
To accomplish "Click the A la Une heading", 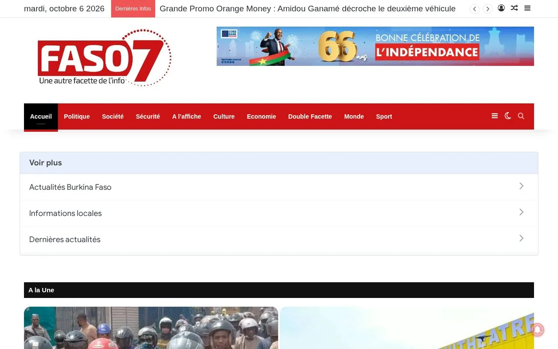I will (41, 290).
